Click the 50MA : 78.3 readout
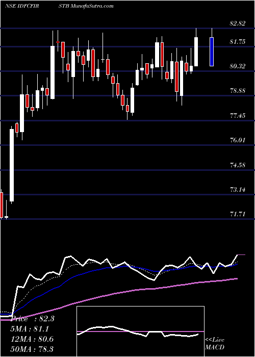 (x=32, y=349)
